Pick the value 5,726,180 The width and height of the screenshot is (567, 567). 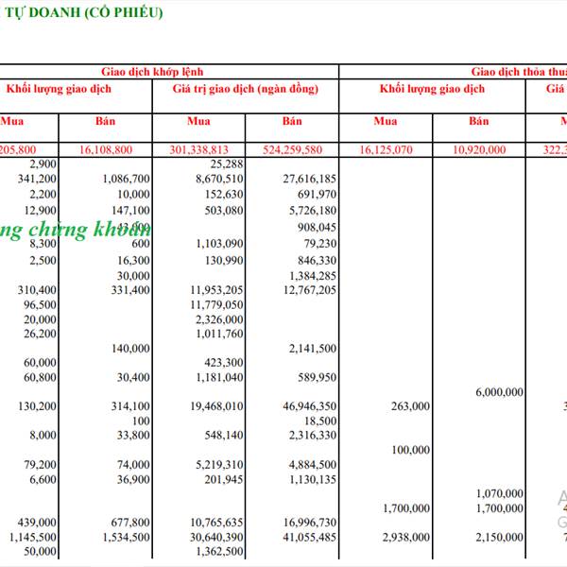coord(313,210)
